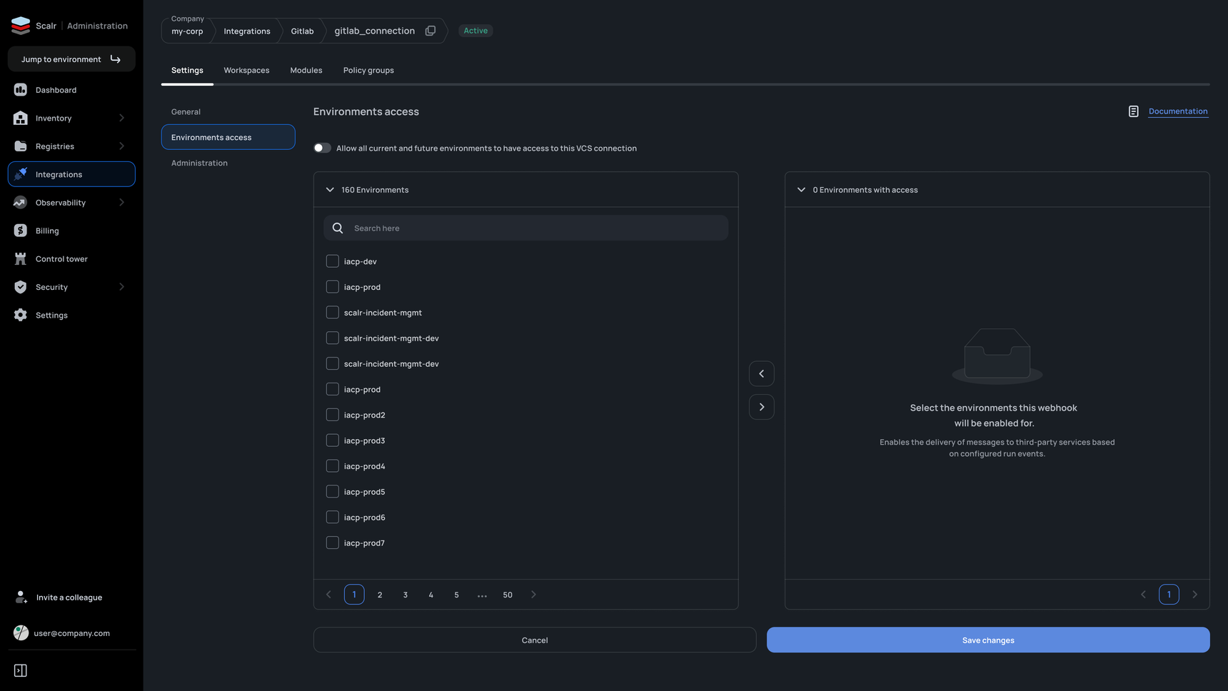Switch to the Workspaces tab
This screenshot has width=1228, height=691.
246,70
